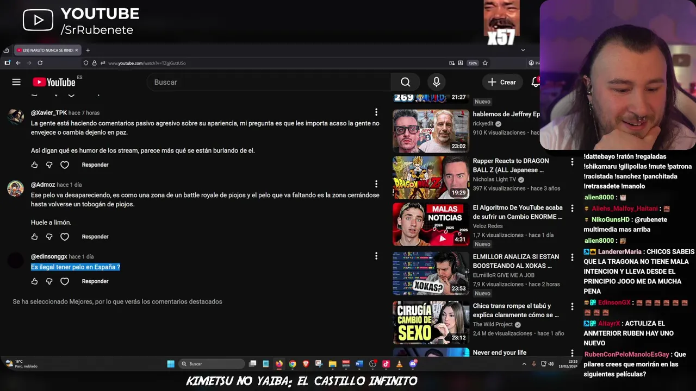The image size is (696, 391).
Task: Open options menu for ELMILLOR ANALIZA video
Action: [571, 257]
